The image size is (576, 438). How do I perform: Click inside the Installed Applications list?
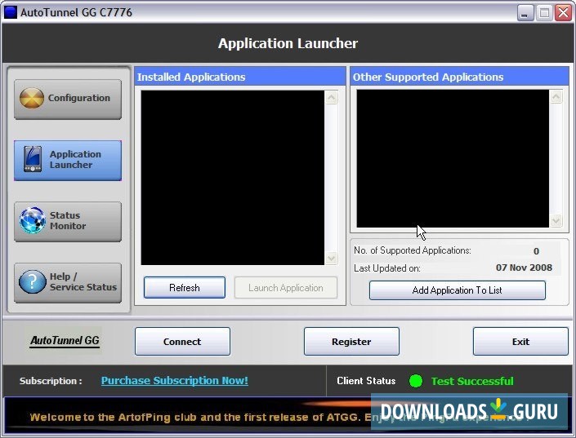(x=233, y=178)
